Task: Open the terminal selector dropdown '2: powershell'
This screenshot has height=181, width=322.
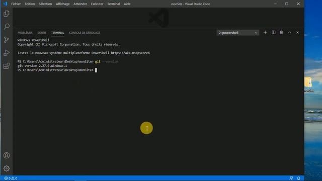Action: (x=237, y=33)
